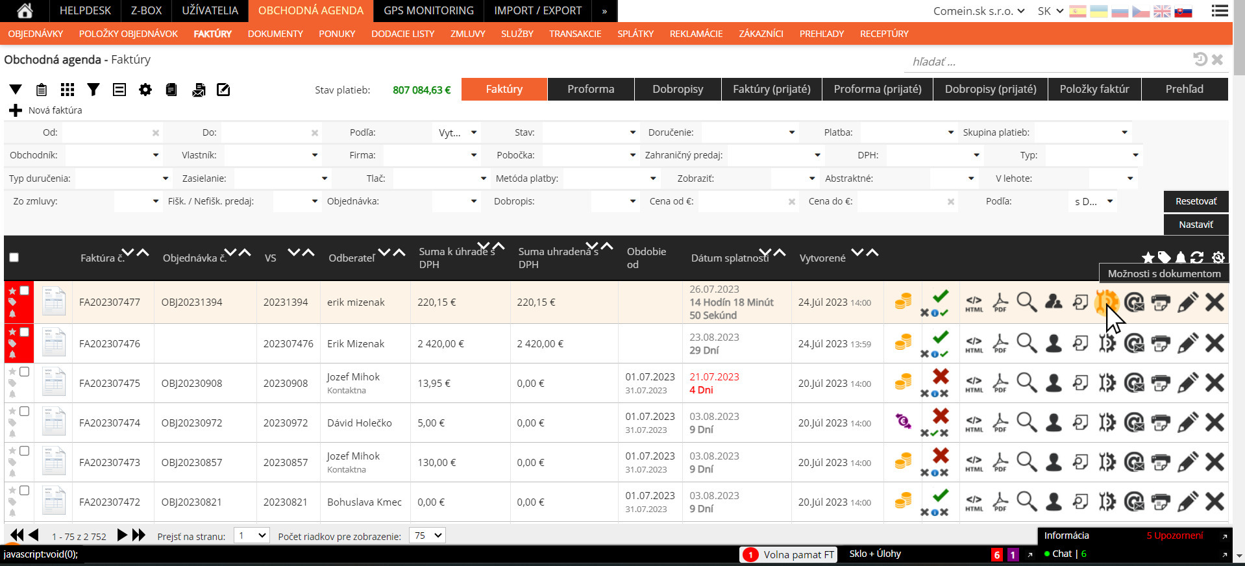Open Metóda platby dropdown

(x=611, y=178)
